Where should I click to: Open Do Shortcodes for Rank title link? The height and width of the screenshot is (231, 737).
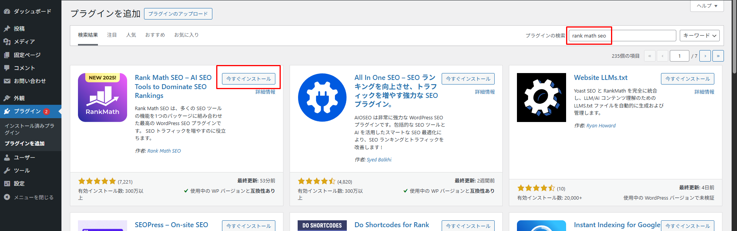pyautogui.click(x=392, y=225)
